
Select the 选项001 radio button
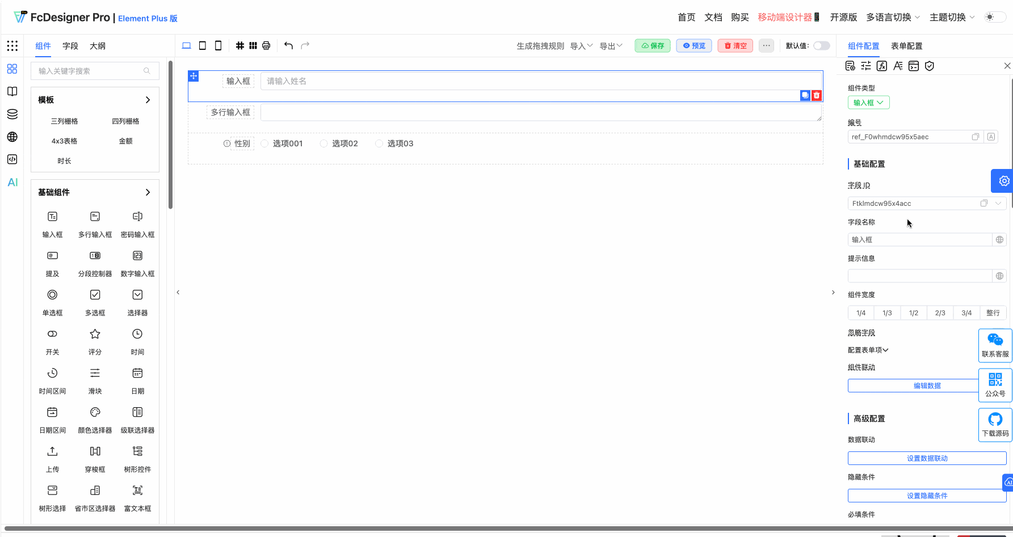[264, 143]
